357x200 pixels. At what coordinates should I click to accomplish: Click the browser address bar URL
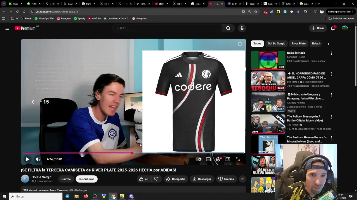click(x=57, y=12)
